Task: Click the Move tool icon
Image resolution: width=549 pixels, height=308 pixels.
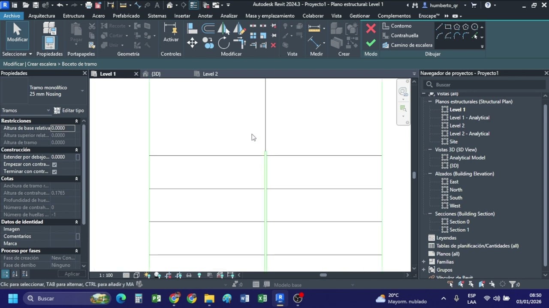Action: tap(192, 43)
